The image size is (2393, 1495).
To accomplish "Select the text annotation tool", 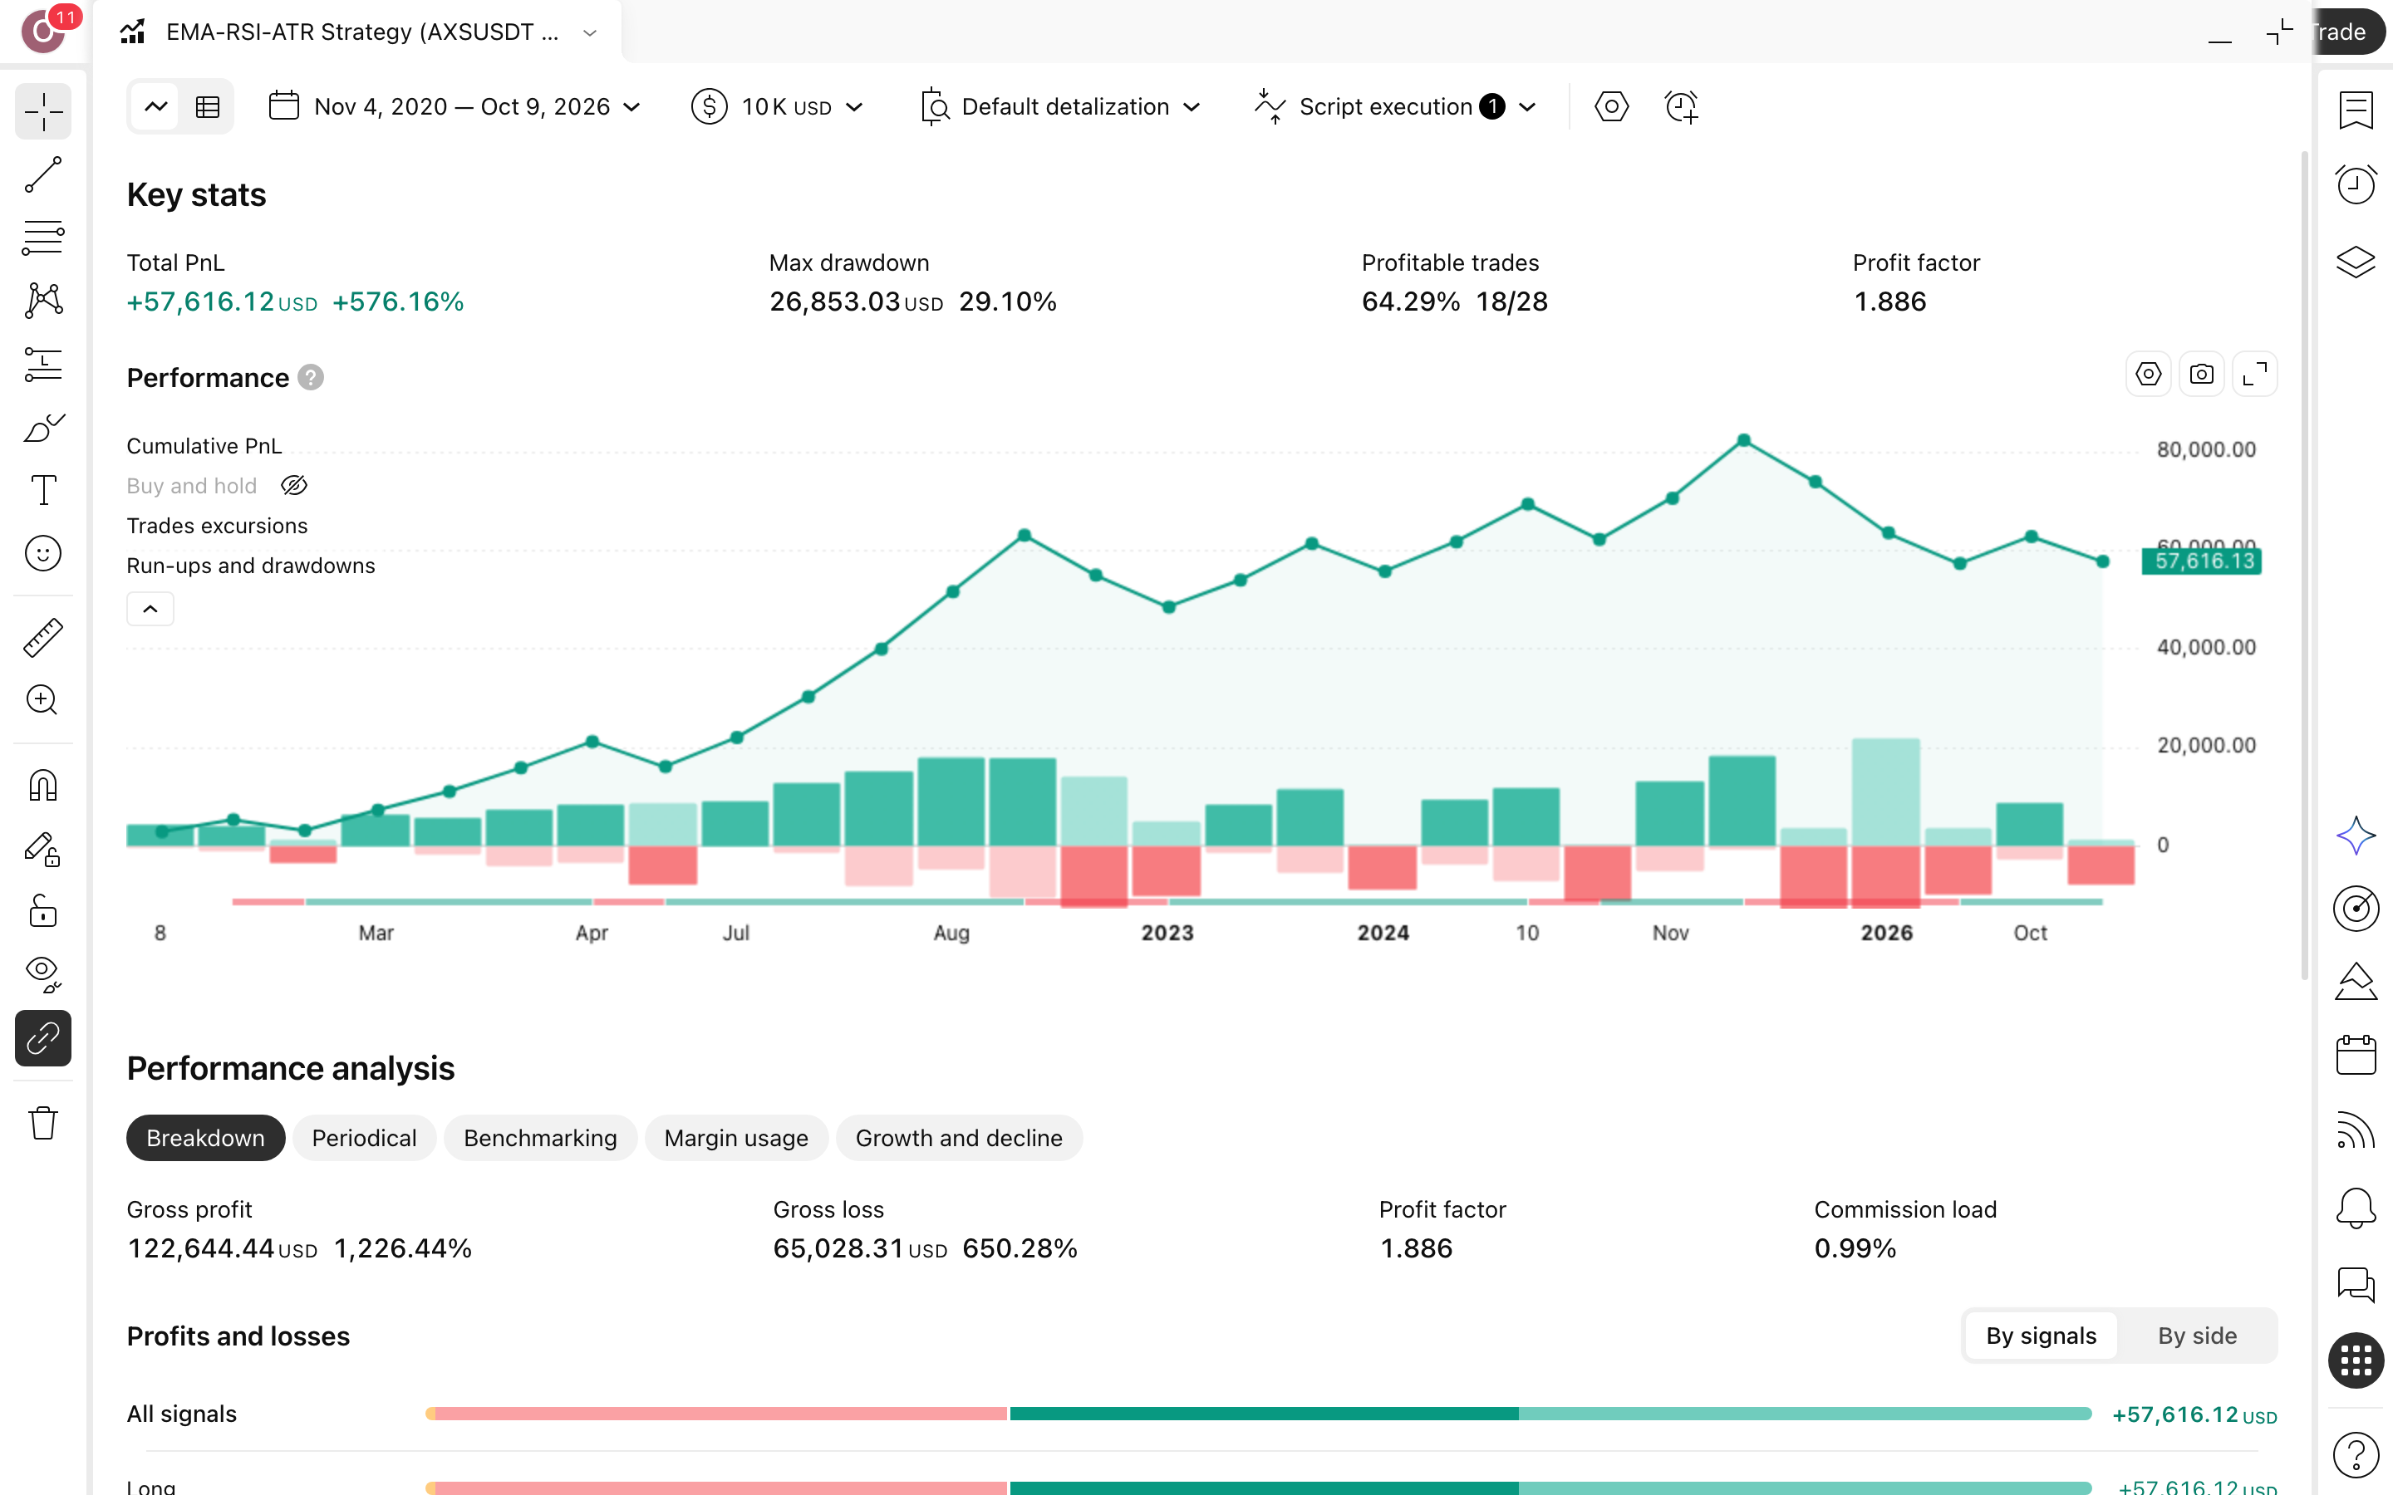I will click(x=43, y=489).
